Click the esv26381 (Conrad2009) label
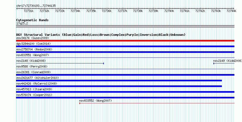The height and width of the screenshot is (122, 242). tap(33, 72)
